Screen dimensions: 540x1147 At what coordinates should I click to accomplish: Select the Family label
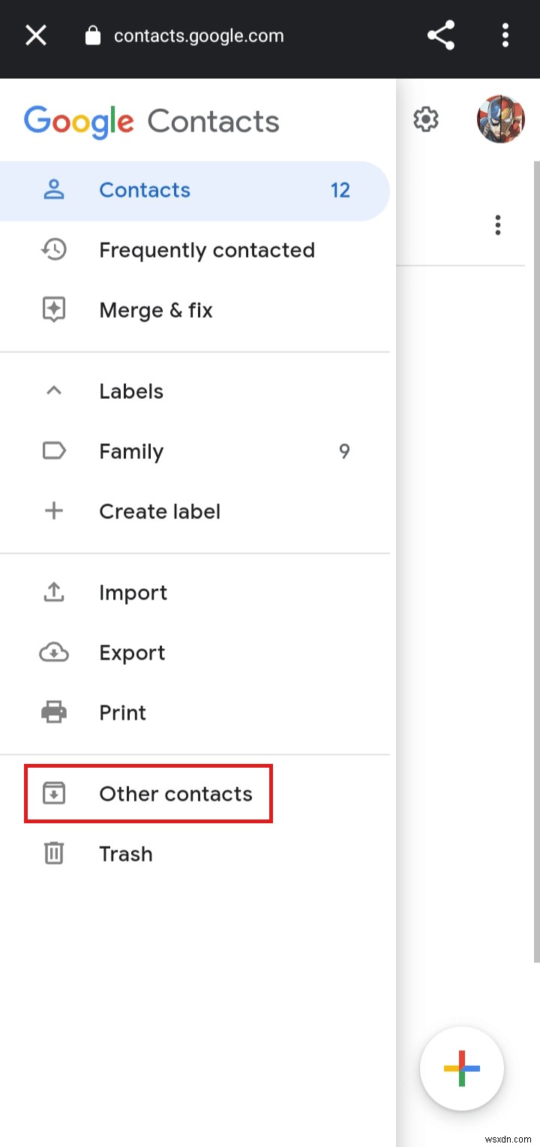pos(131,451)
